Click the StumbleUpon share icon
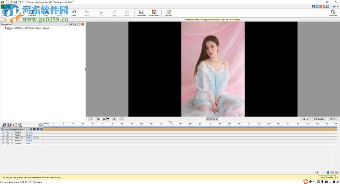340x184 pixels. 324,6
